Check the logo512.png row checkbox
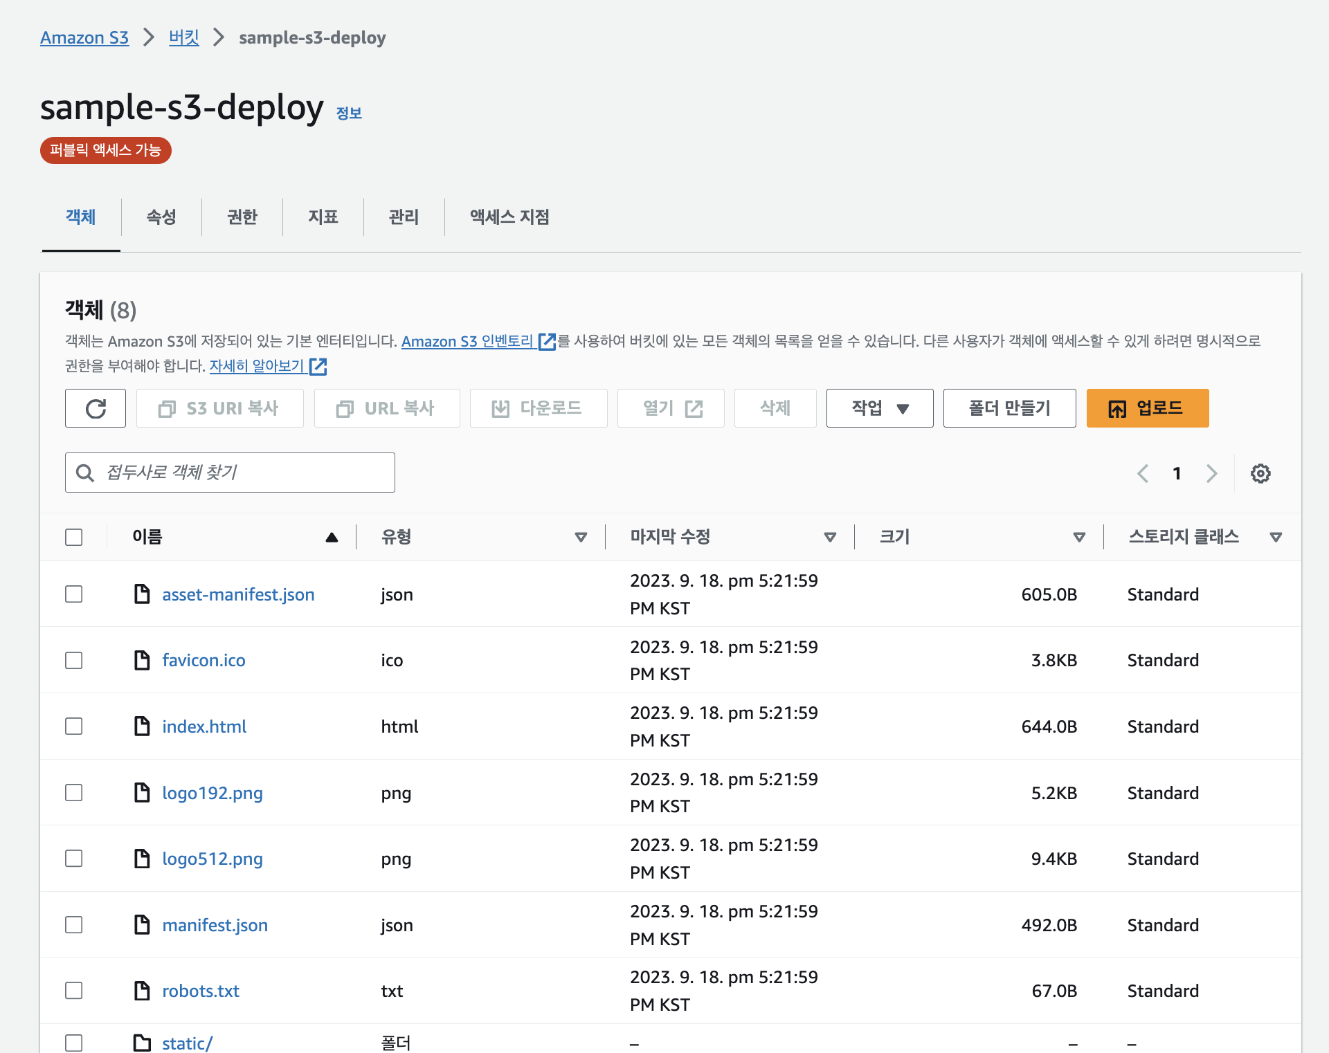 74,859
